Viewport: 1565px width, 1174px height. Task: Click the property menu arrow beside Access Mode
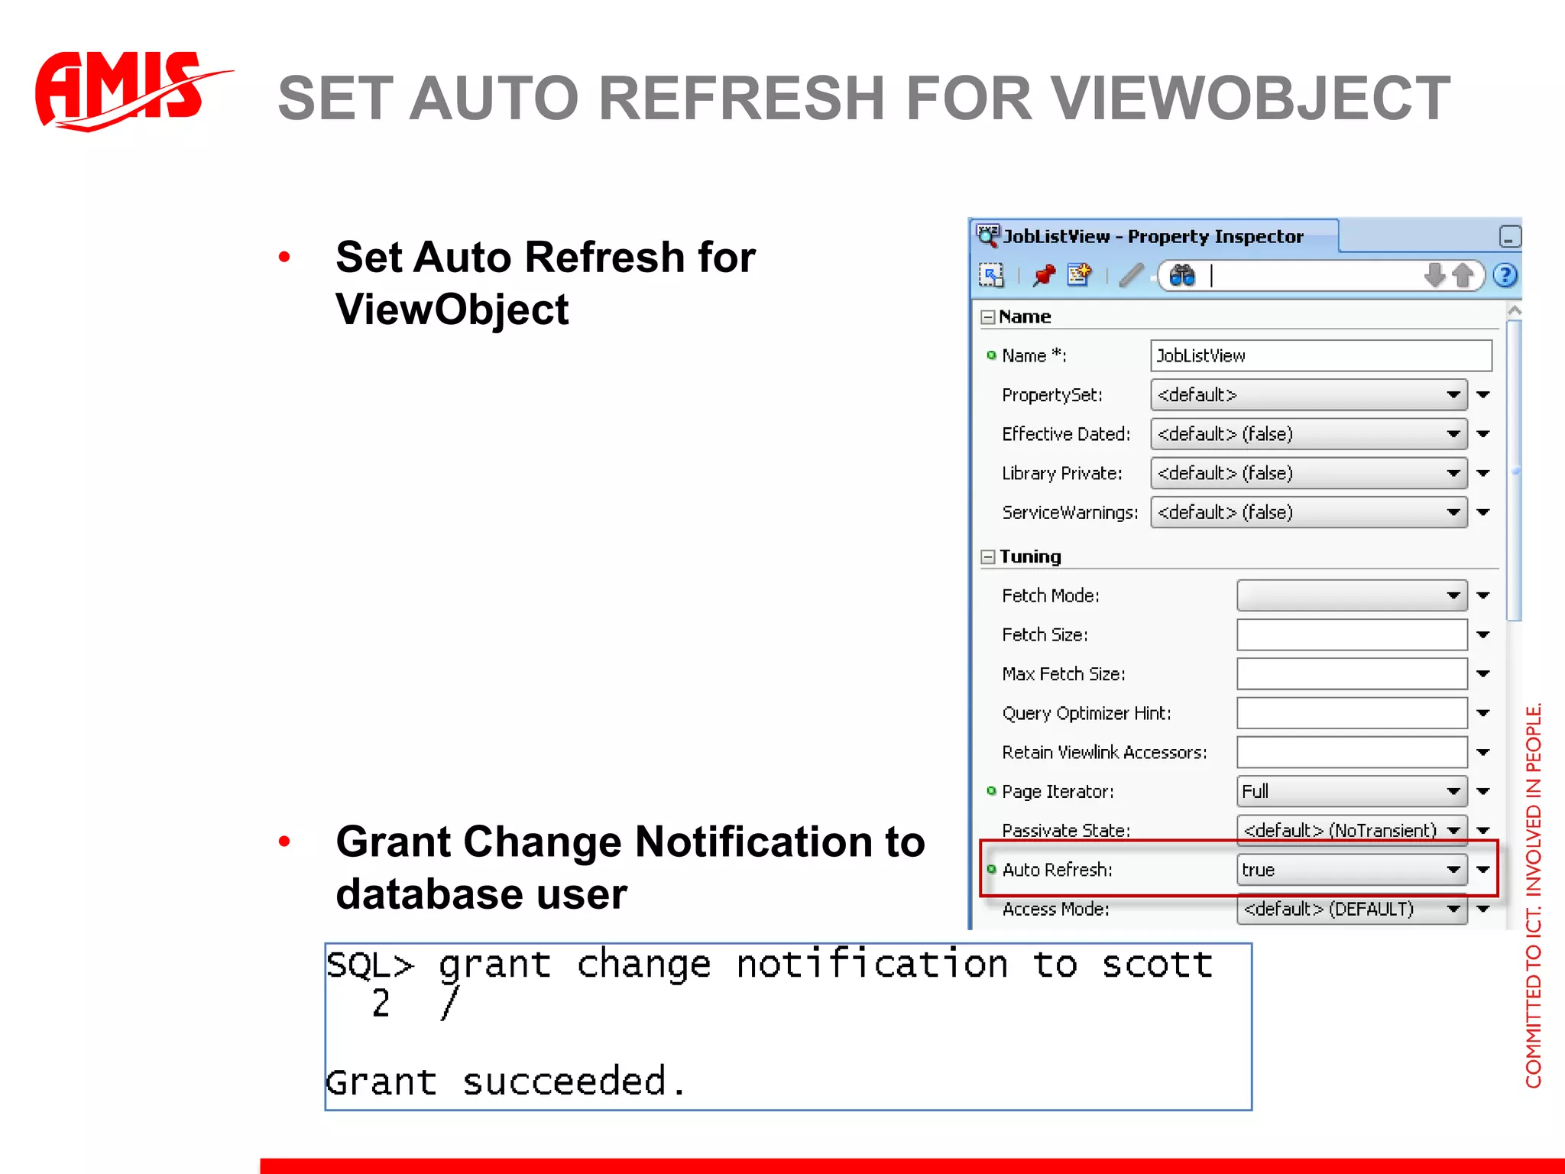pos(1483,909)
